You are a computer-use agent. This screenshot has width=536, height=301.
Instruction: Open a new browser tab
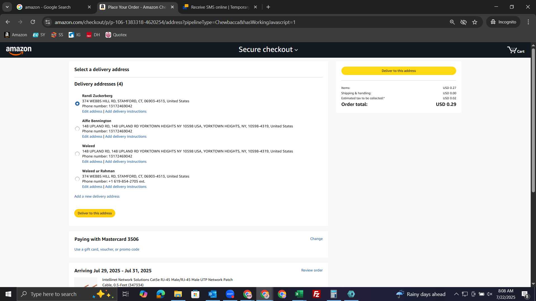click(x=268, y=7)
